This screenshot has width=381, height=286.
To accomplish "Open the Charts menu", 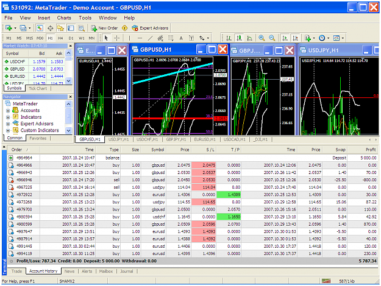I will 64,18.
